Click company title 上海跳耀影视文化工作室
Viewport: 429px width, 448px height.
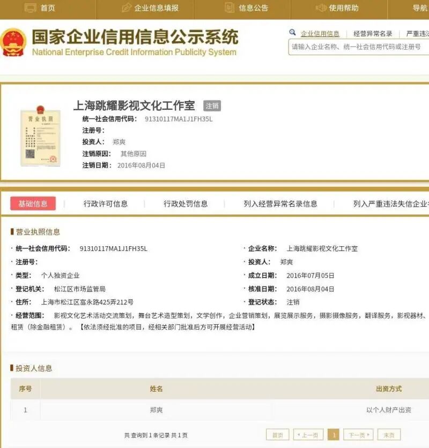134,106
